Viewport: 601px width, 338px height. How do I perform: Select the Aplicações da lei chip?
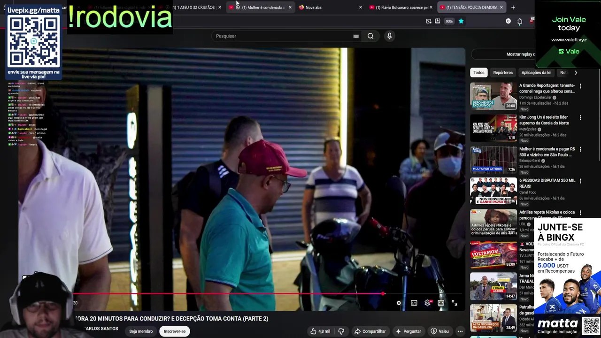536,73
